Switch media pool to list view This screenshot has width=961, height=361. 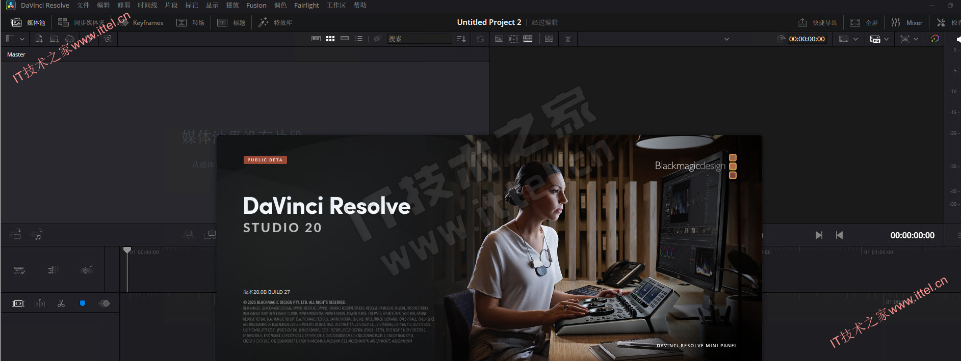(x=359, y=39)
